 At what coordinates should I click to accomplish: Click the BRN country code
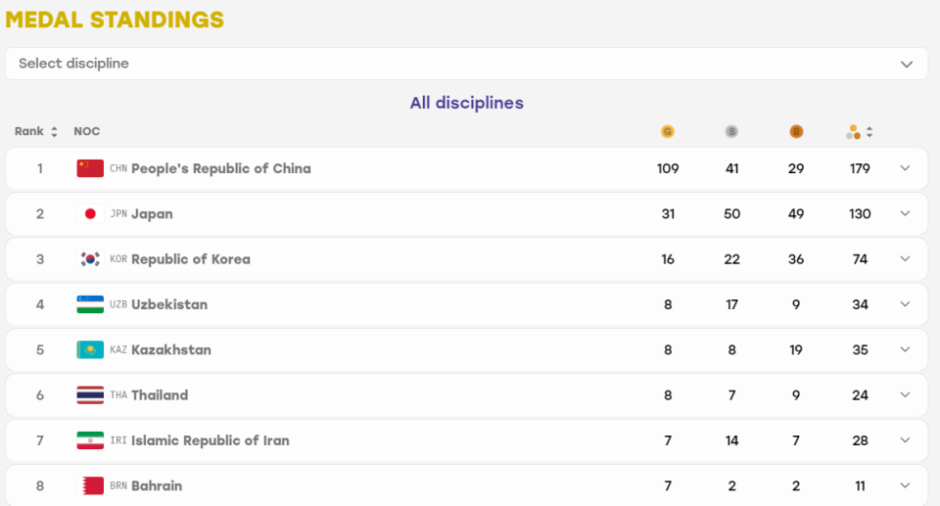click(x=118, y=485)
